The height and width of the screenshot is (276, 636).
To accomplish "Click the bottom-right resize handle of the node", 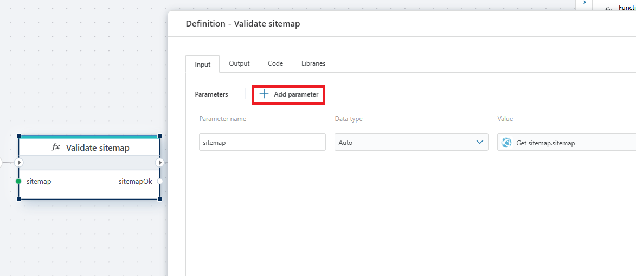I will coord(159,199).
